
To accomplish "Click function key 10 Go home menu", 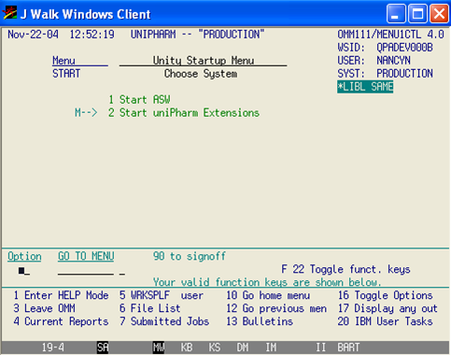I will [268, 295].
